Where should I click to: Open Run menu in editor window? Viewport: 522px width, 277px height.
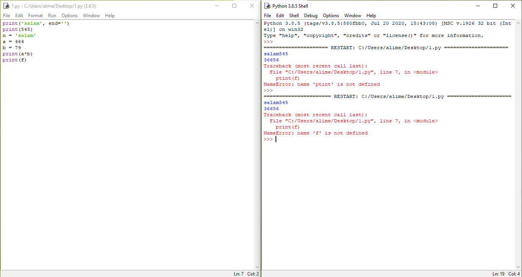[52, 16]
